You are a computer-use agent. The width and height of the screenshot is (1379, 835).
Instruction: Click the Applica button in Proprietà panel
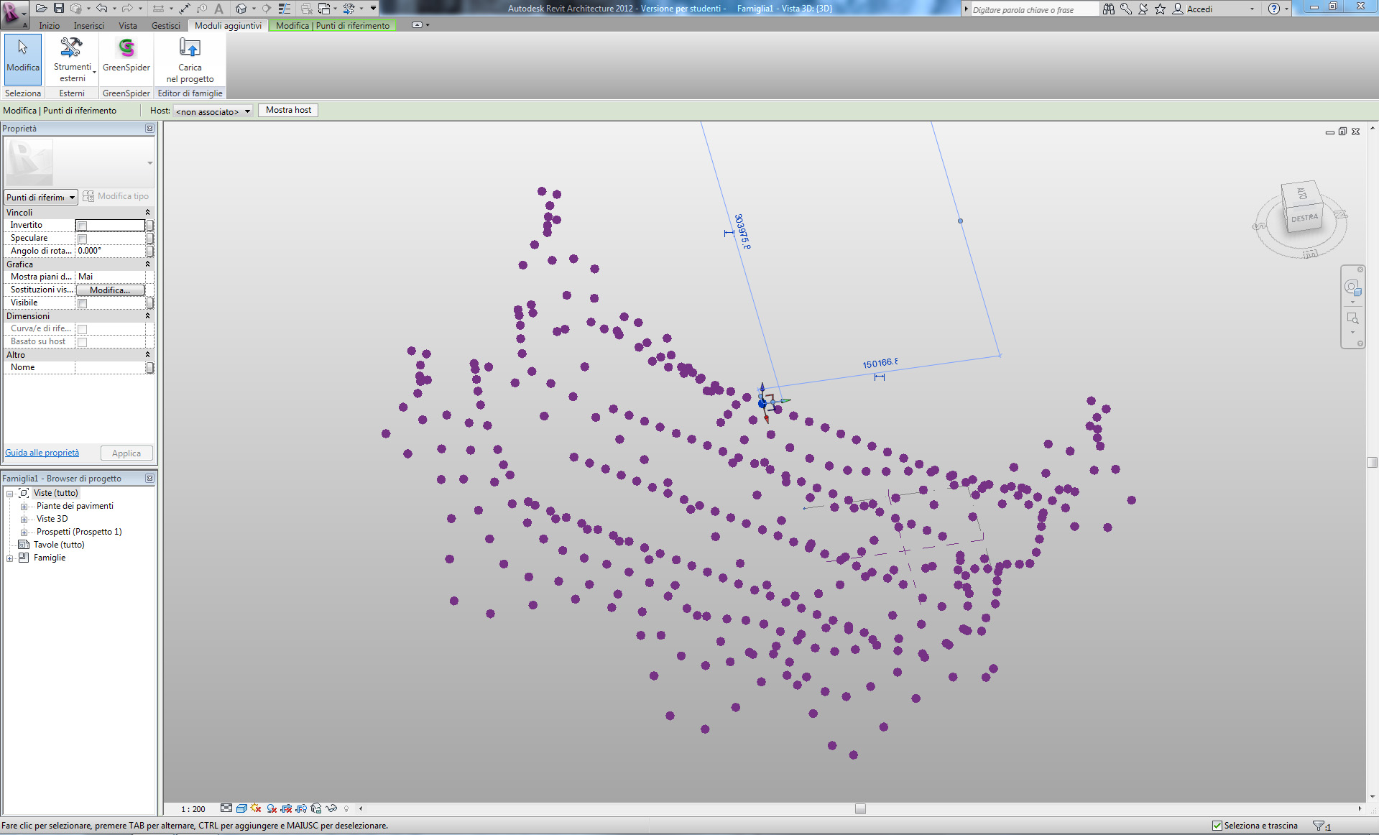(126, 453)
